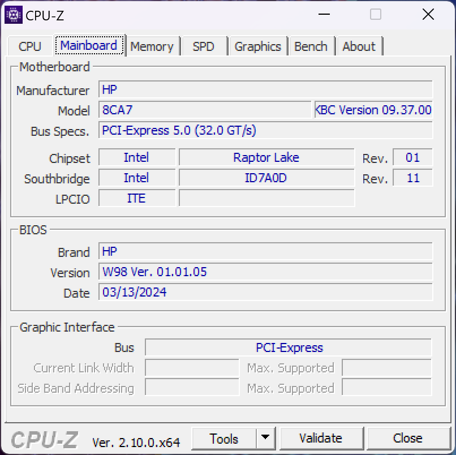
Task: Click the BIOS date 03/13/2024
Action: [x=265, y=292]
